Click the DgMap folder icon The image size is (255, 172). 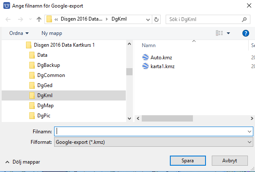tap(32, 106)
